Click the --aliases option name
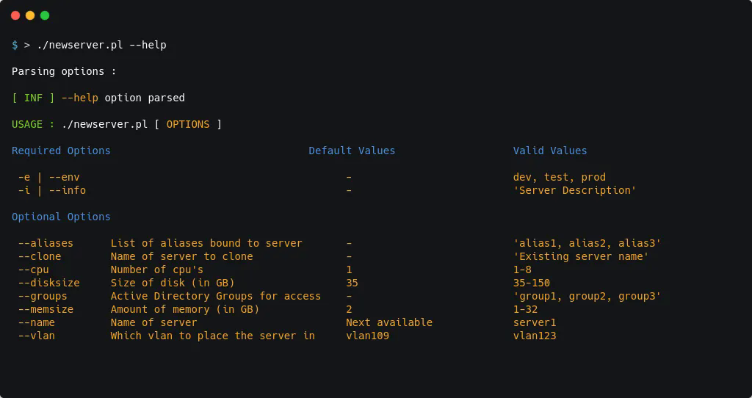752x398 pixels. point(46,243)
